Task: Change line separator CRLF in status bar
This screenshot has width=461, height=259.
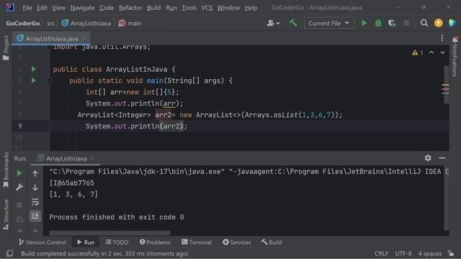Action: coord(381,253)
